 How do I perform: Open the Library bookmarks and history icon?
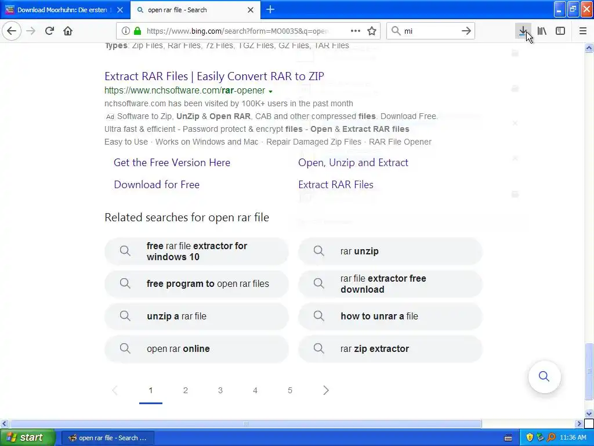pyautogui.click(x=542, y=31)
